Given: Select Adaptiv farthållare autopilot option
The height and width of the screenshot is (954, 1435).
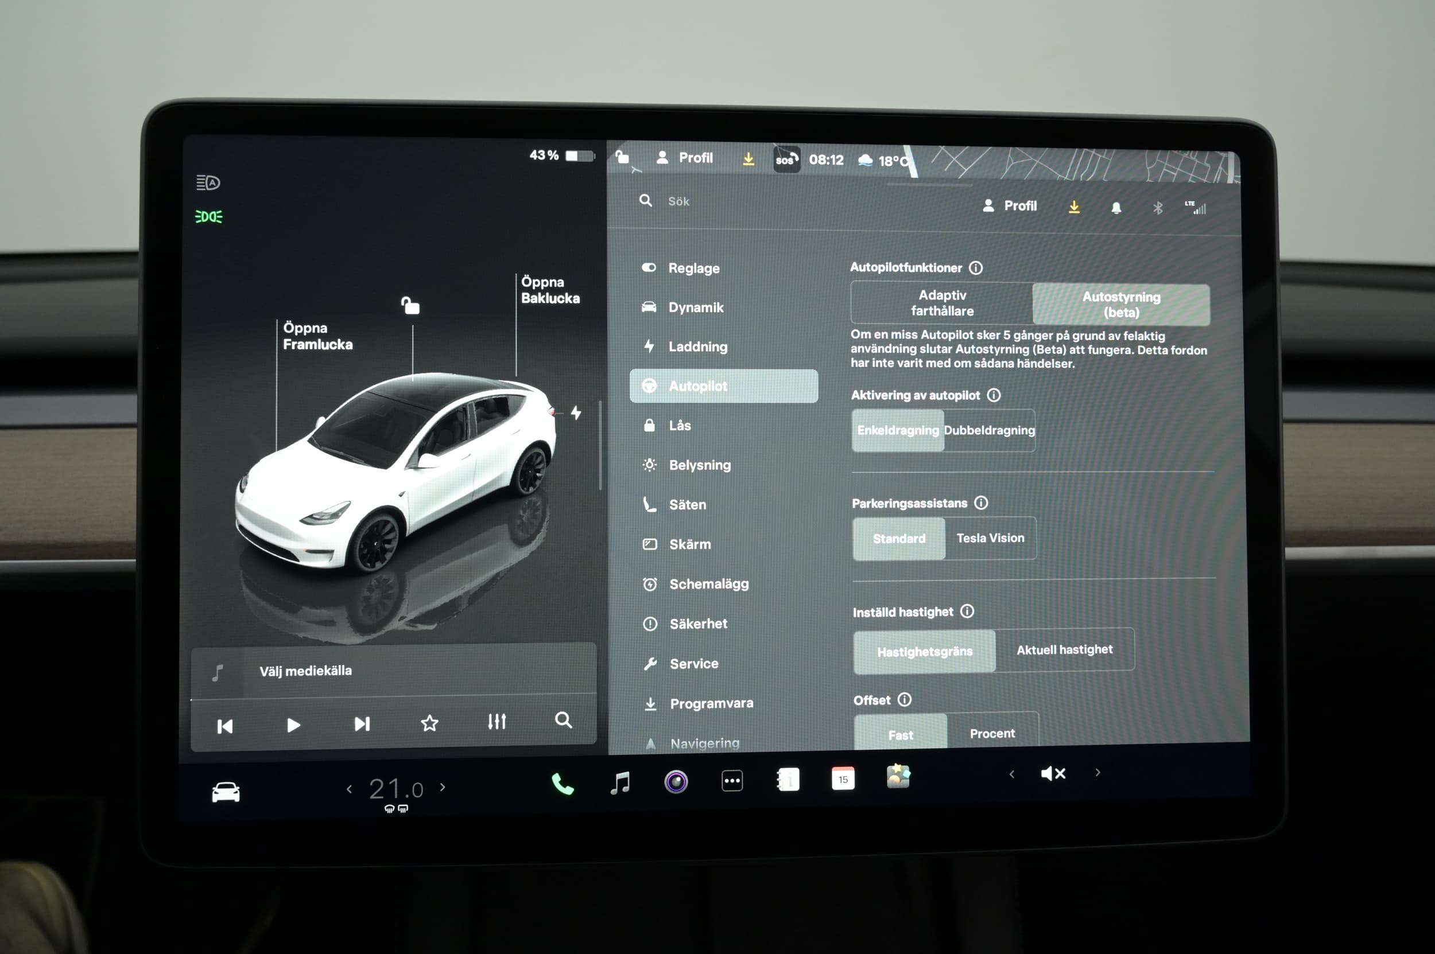Looking at the screenshot, I should coord(942,303).
